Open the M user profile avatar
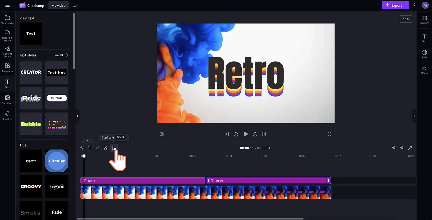 click(x=425, y=5)
